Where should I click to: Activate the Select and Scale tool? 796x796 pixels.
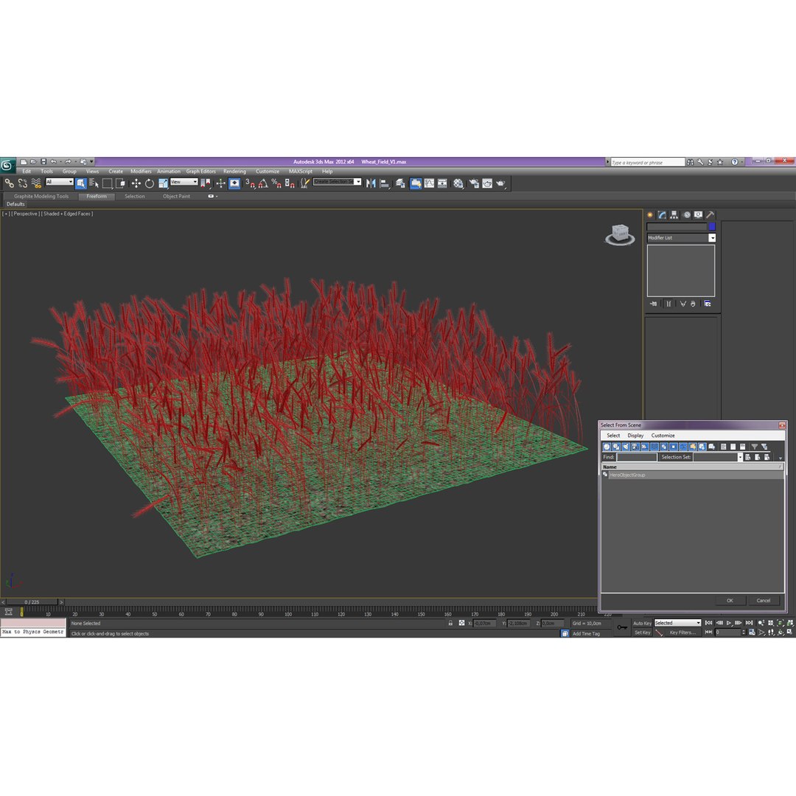click(x=163, y=184)
